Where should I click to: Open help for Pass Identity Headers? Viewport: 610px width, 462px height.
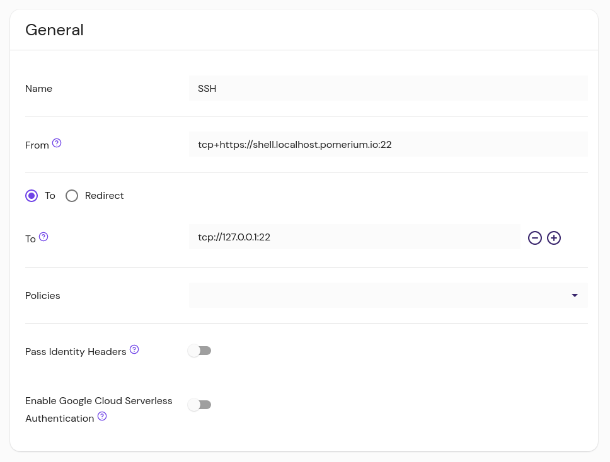click(134, 349)
